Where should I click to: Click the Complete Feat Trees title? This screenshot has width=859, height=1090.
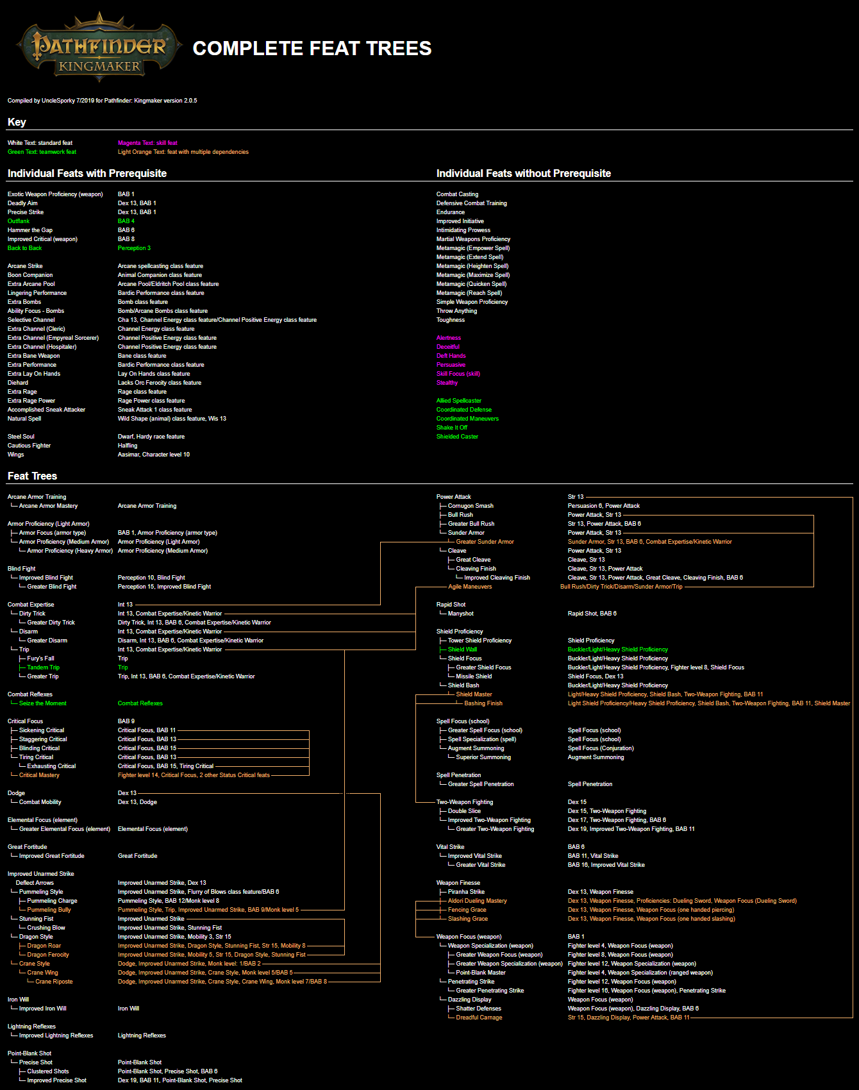[312, 49]
